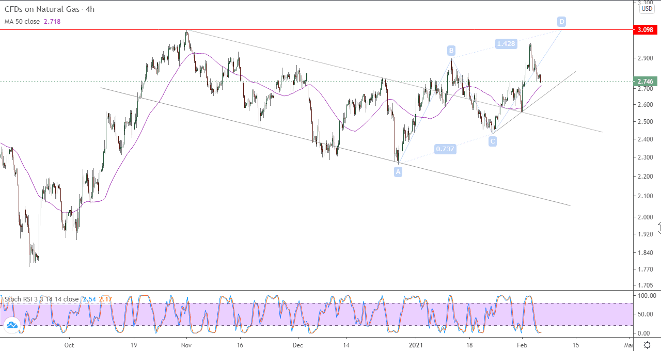Viewport: 661px width, 351px height.
Task: Click the 2.000 price axis level
Action: [x=646, y=217]
